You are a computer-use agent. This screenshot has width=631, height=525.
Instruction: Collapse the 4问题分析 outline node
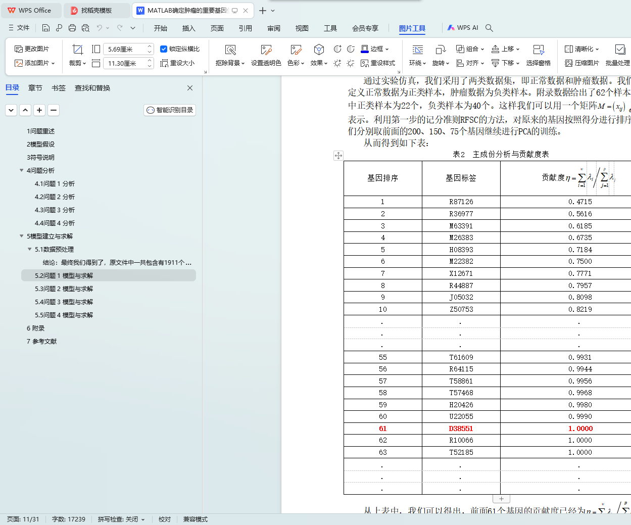[22, 170]
